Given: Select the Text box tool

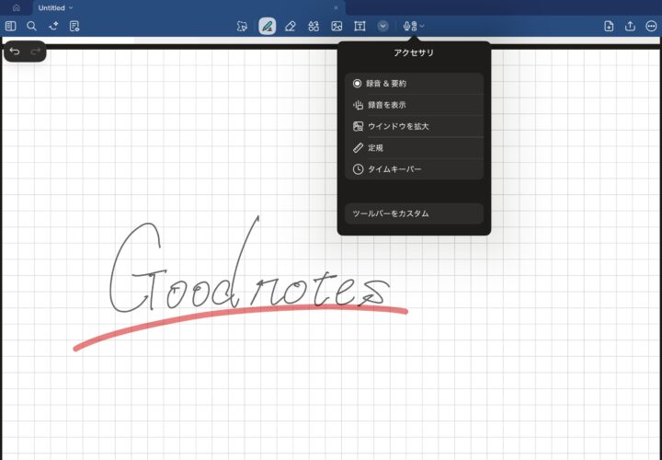Looking at the screenshot, I should tap(360, 26).
